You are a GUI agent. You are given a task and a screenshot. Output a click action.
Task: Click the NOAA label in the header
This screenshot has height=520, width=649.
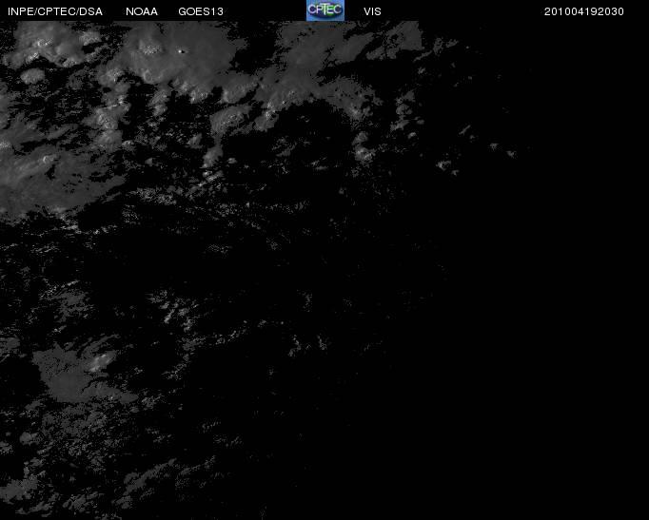pos(142,11)
